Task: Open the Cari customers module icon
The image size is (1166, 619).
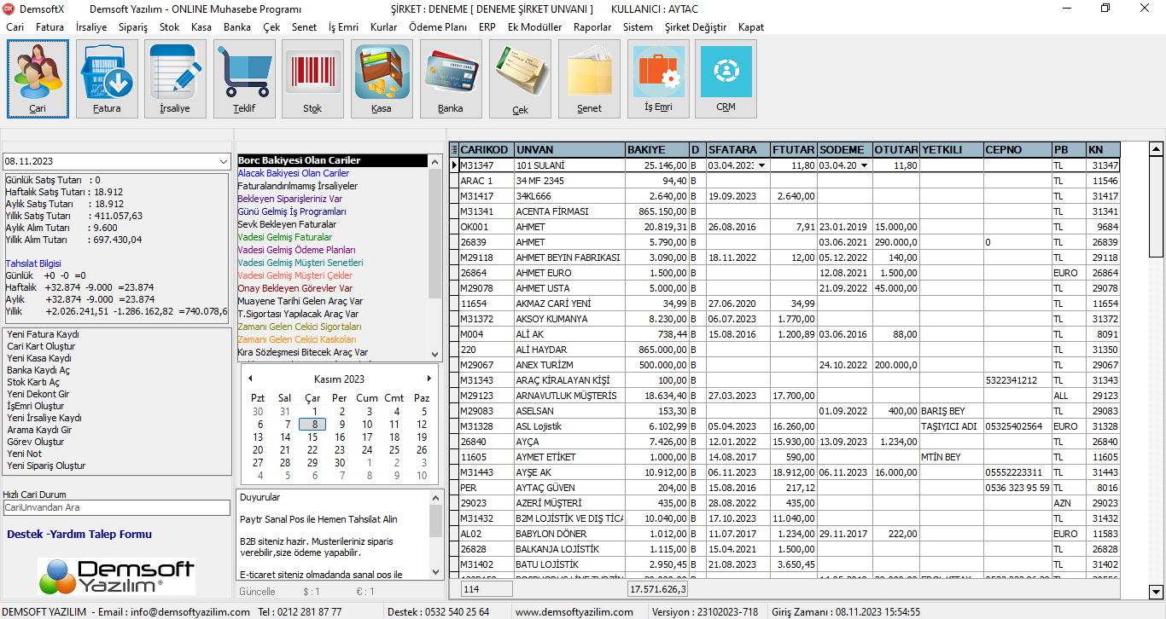Action: tap(38, 78)
